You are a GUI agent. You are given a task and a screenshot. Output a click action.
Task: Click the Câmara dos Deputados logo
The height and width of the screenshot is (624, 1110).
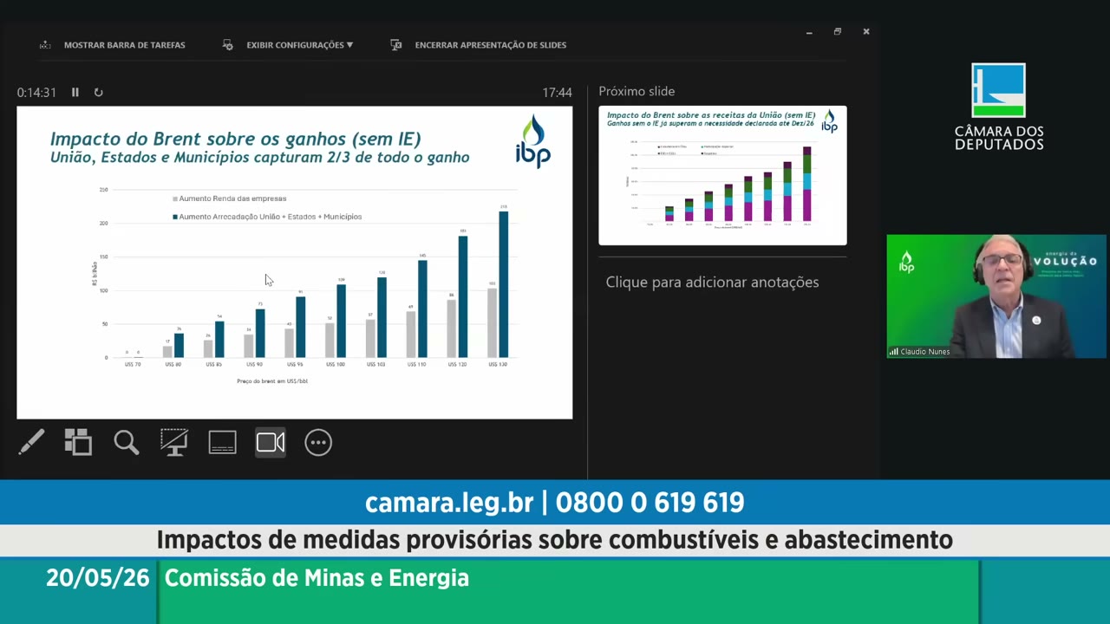click(999, 107)
